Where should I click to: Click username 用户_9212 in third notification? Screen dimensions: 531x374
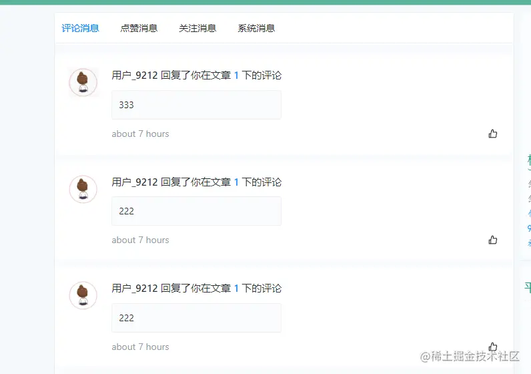[135, 289]
